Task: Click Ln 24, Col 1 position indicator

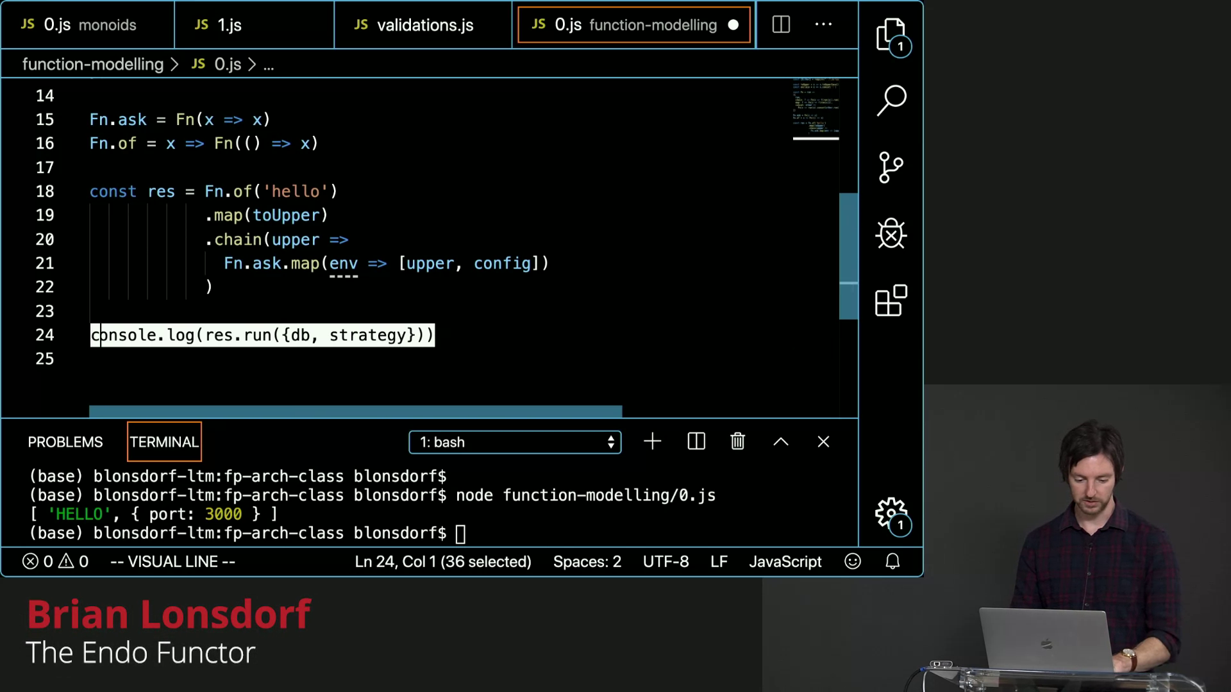Action: click(x=443, y=561)
